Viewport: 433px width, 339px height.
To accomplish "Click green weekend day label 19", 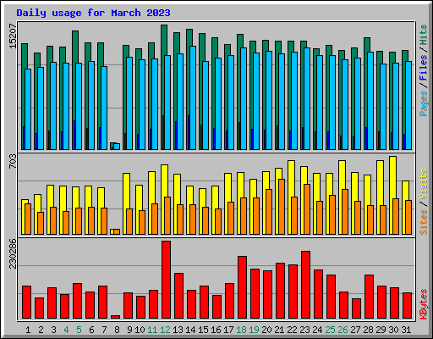I will (x=255, y=330).
